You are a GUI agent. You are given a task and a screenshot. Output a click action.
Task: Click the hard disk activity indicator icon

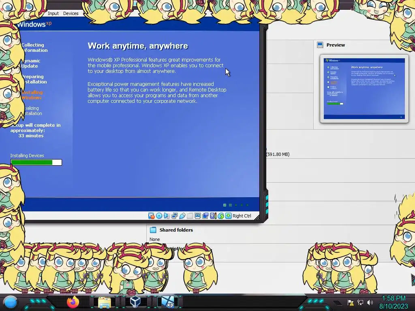click(x=151, y=216)
